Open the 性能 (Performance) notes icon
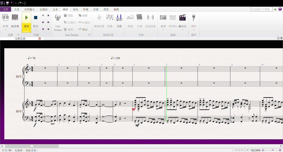This screenshot has width=283, height=152. 130,17
